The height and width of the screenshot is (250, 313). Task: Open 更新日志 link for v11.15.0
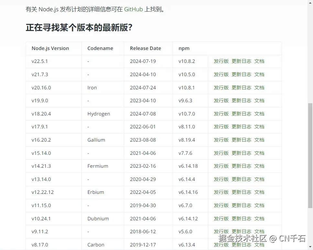[x=241, y=205]
